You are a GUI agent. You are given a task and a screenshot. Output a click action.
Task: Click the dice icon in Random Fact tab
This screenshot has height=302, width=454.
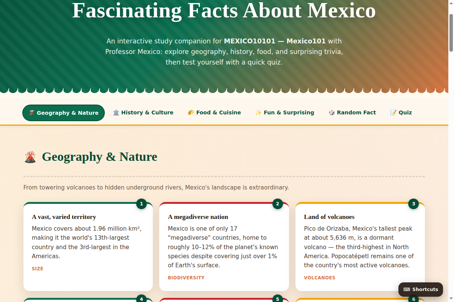click(x=332, y=112)
